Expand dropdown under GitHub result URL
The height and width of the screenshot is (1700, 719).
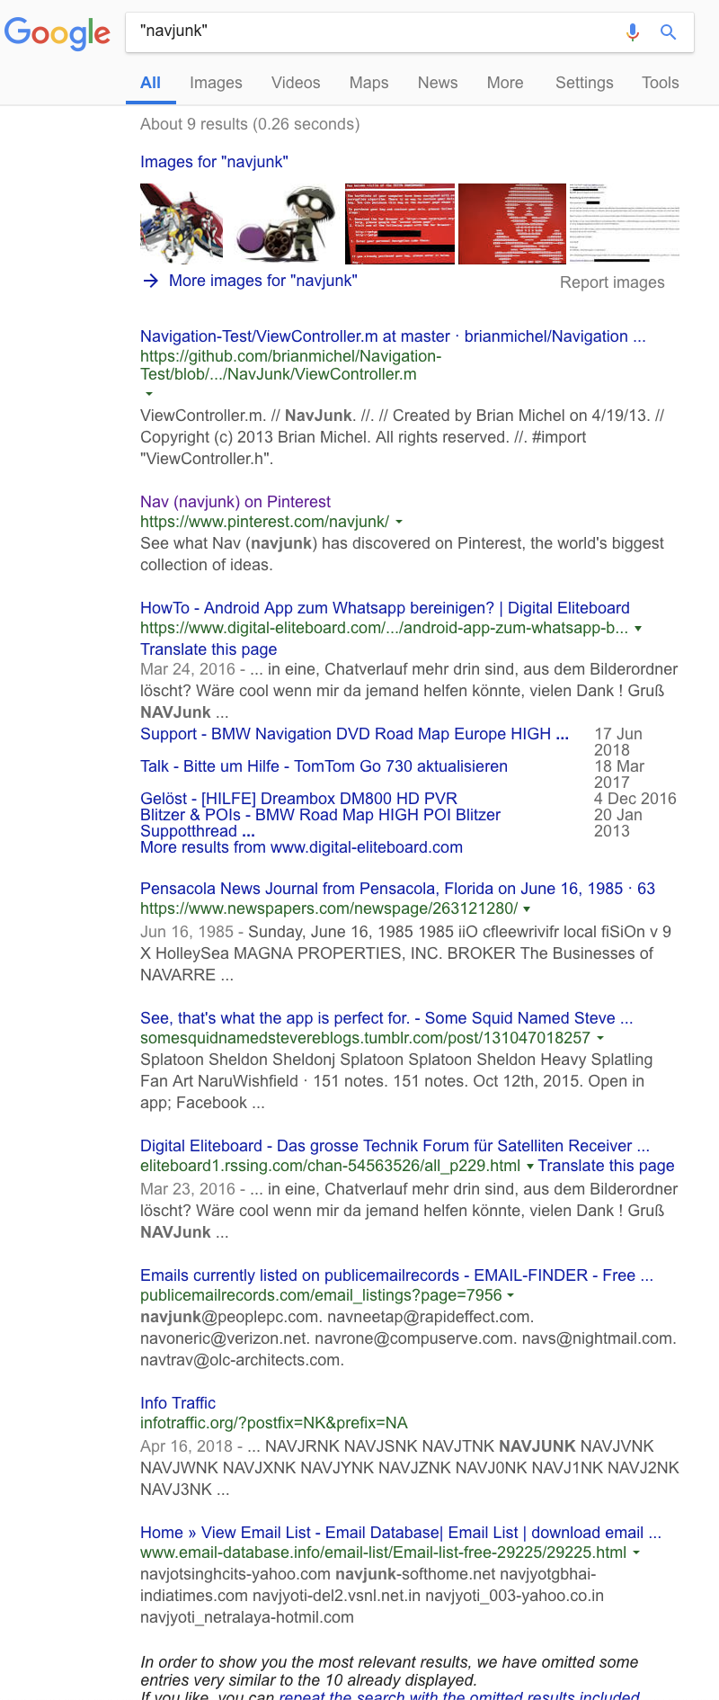pyautogui.click(x=149, y=394)
